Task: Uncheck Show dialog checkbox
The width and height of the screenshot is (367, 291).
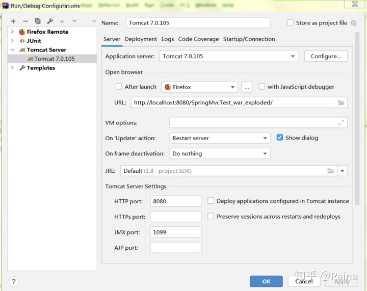Action: tap(280, 138)
